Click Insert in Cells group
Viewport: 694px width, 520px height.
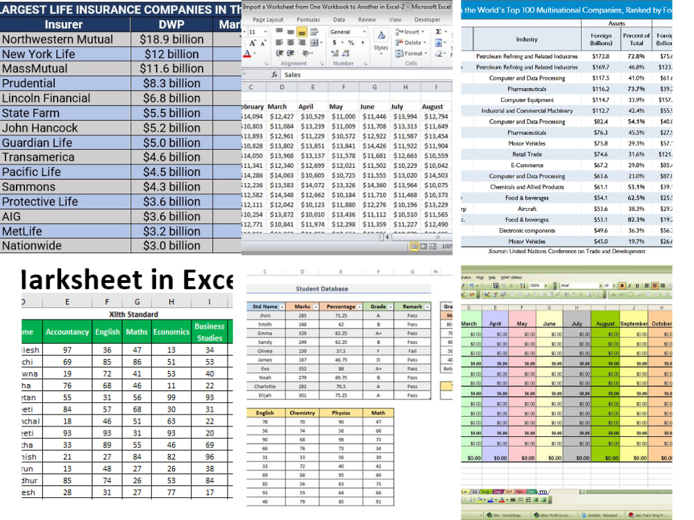[x=409, y=32]
